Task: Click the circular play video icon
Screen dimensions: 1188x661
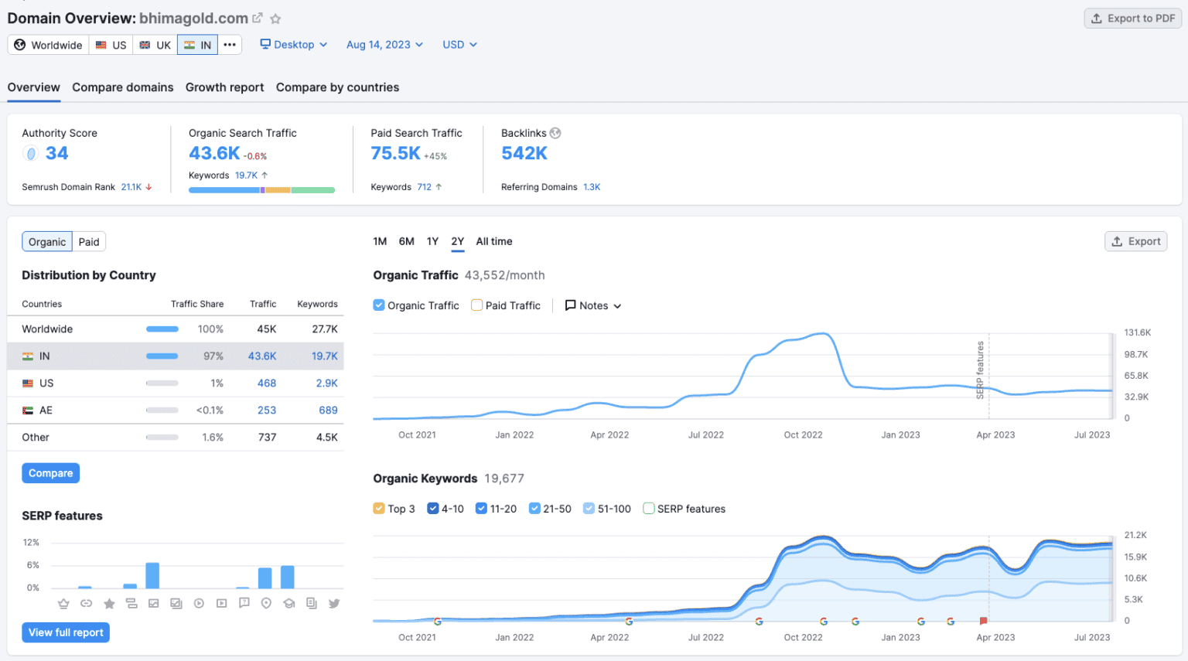Action: (199, 604)
